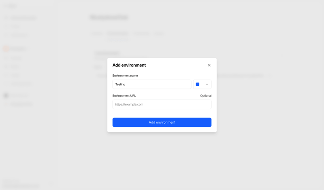
Task: Click the "Optional" hint text
Action: (x=206, y=96)
